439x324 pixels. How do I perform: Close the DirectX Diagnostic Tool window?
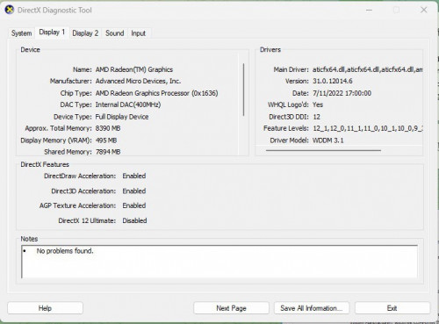pyautogui.click(x=424, y=10)
